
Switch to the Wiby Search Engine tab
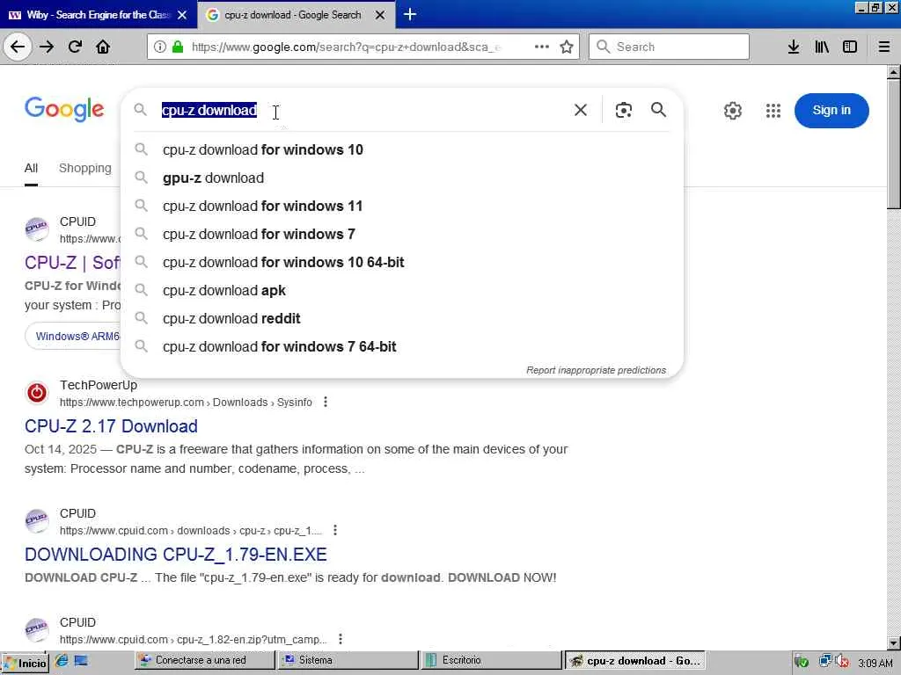(x=99, y=15)
